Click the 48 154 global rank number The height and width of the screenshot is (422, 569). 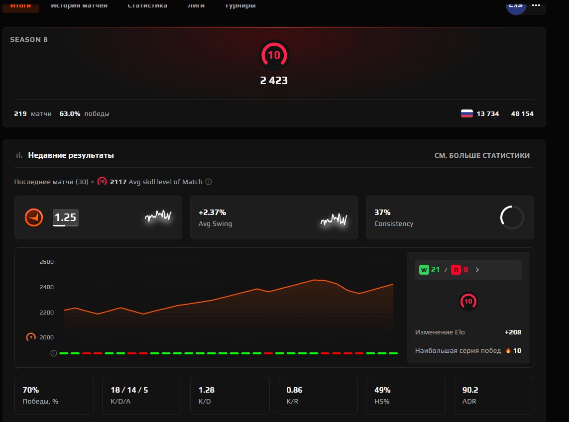(522, 113)
